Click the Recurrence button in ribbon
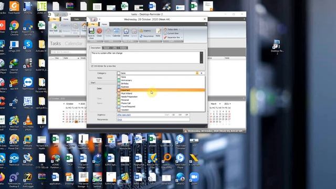336x189 pixels. (146, 36)
